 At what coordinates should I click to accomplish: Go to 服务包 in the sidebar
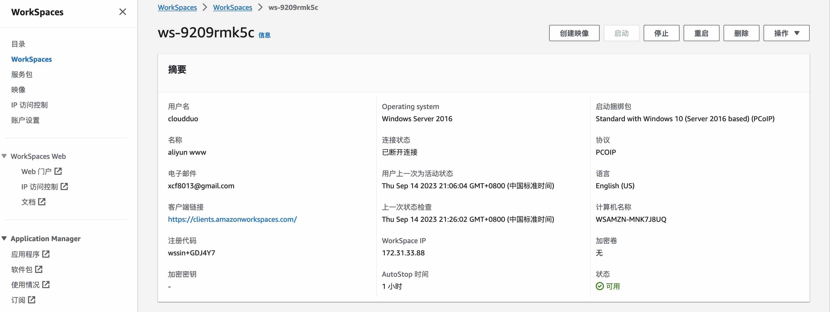click(22, 74)
